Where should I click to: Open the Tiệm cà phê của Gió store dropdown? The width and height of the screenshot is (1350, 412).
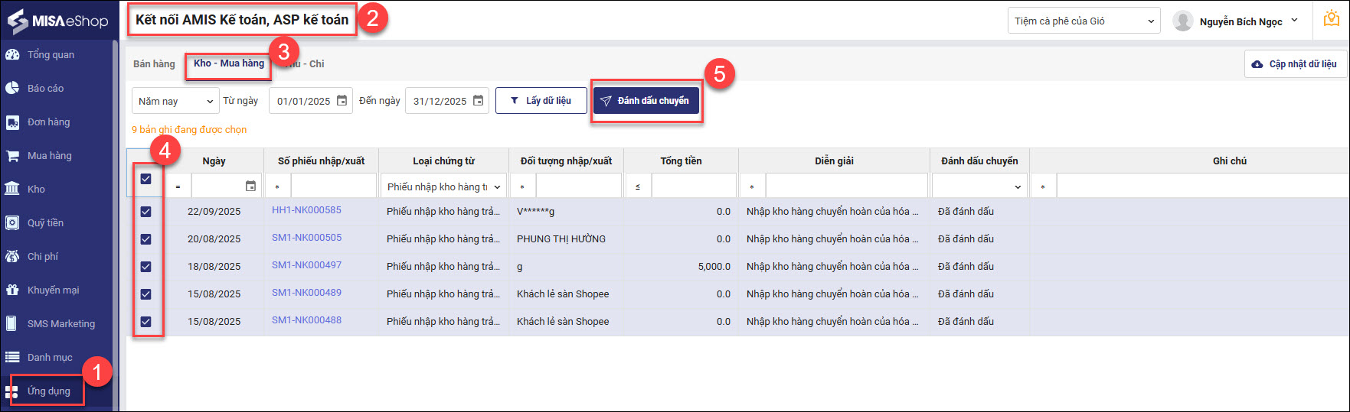point(1084,21)
